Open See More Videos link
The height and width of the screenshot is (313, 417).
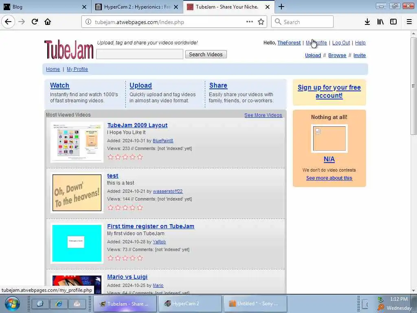pyautogui.click(x=263, y=115)
